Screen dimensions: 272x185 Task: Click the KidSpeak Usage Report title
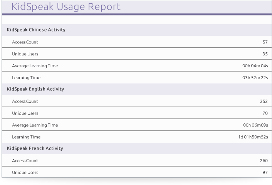(66, 7)
